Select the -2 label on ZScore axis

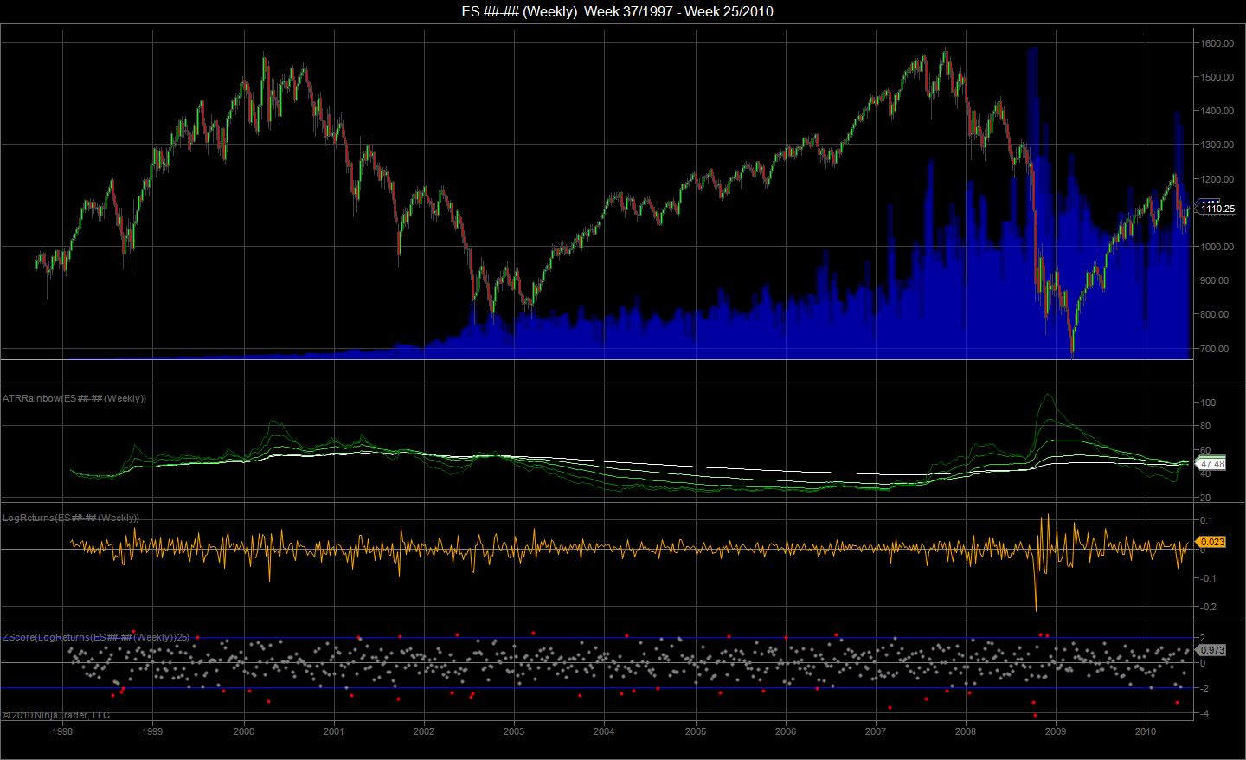pos(1205,688)
